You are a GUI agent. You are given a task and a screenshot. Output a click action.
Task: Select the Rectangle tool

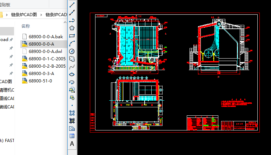(x=72, y=36)
